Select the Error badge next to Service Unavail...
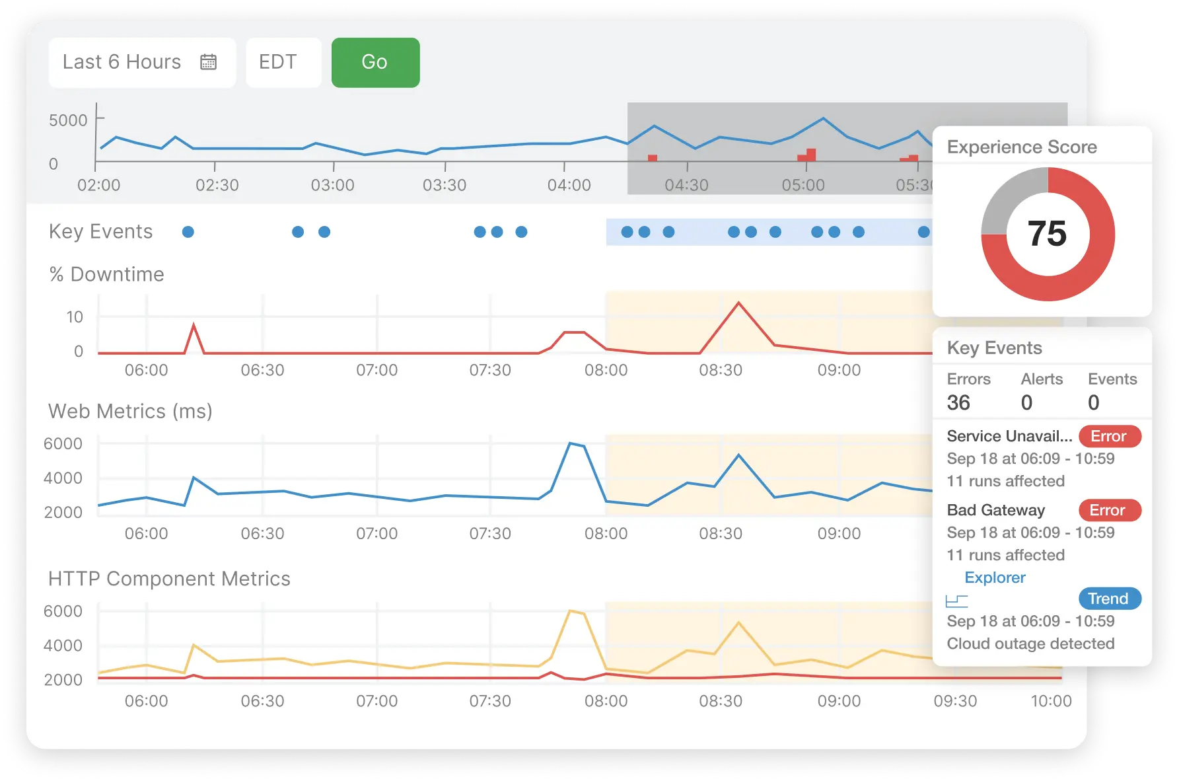 1109,436
